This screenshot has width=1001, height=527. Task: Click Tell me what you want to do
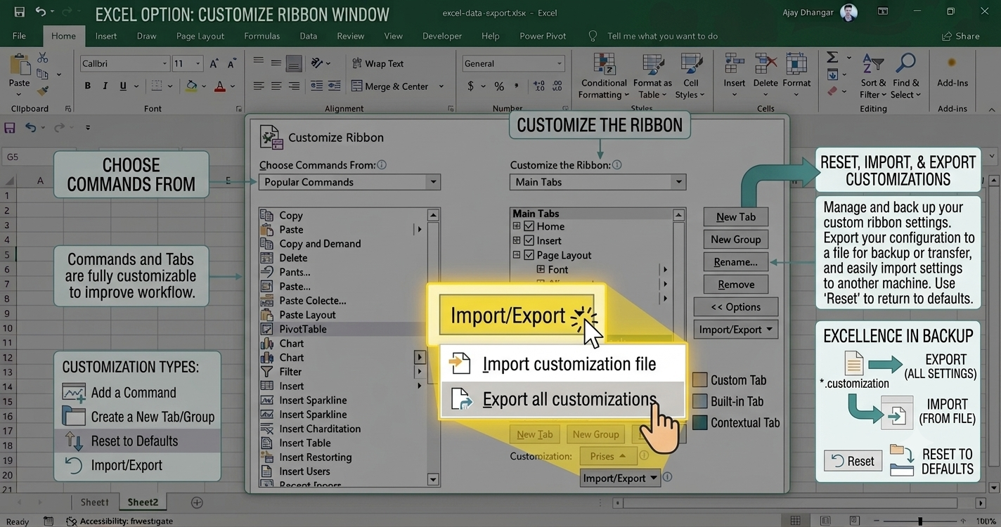[x=662, y=36]
